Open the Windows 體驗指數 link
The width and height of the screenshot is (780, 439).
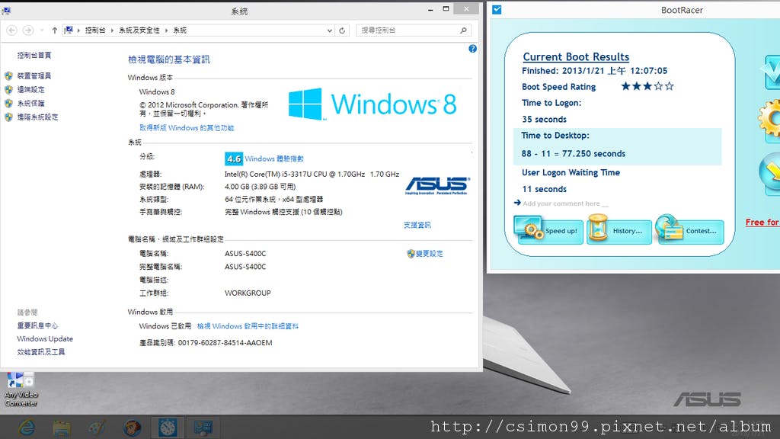(274, 159)
